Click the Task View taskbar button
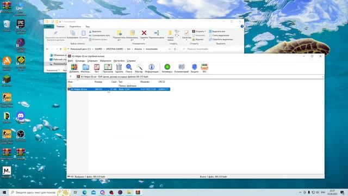Image resolution: width=348 pixels, height=196 pixels. pos(76,192)
